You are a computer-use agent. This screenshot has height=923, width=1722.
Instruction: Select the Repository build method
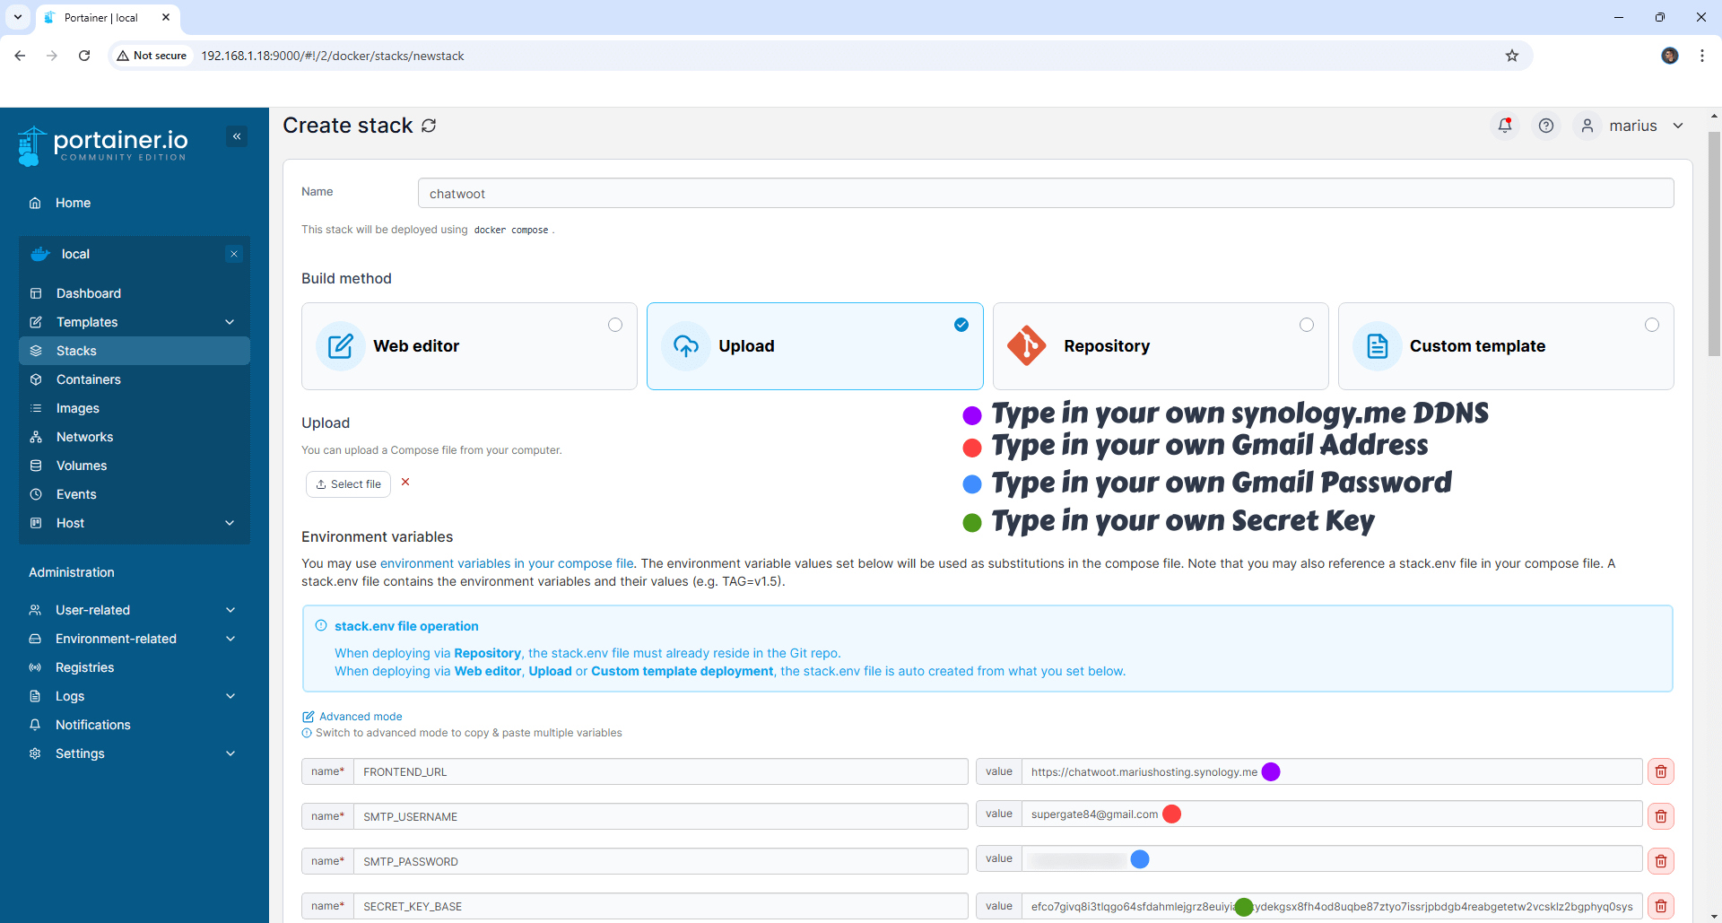[x=1161, y=346]
